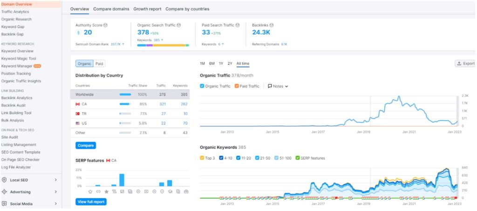The image size is (477, 211).
Task: Open the Growth report tab
Action: coord(147,9)
